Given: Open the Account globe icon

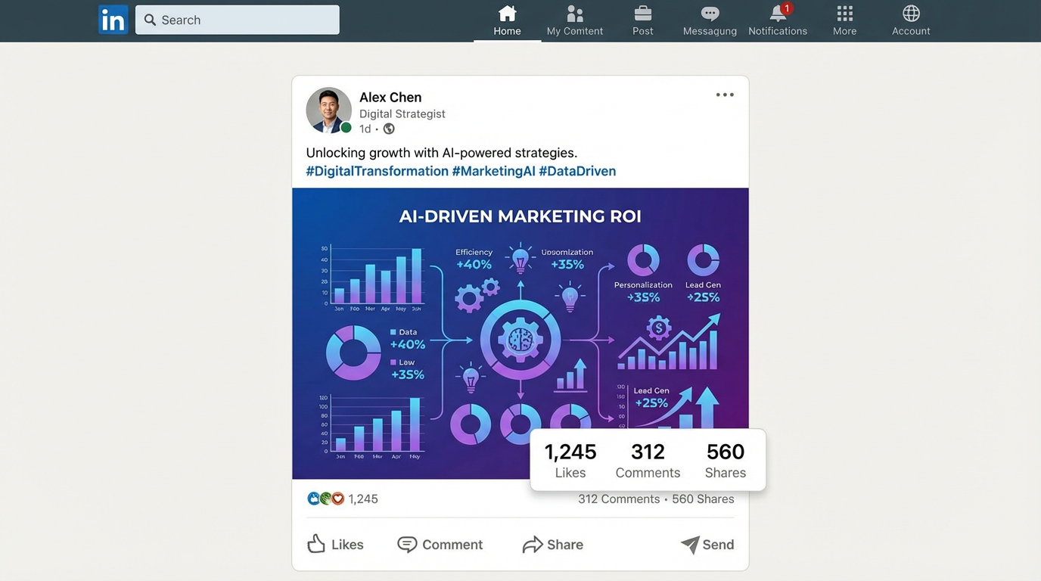Looking at the screenshot, I should coord(911,14).
